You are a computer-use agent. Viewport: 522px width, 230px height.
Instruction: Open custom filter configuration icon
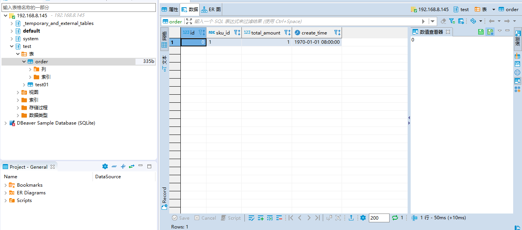[460, 21]
